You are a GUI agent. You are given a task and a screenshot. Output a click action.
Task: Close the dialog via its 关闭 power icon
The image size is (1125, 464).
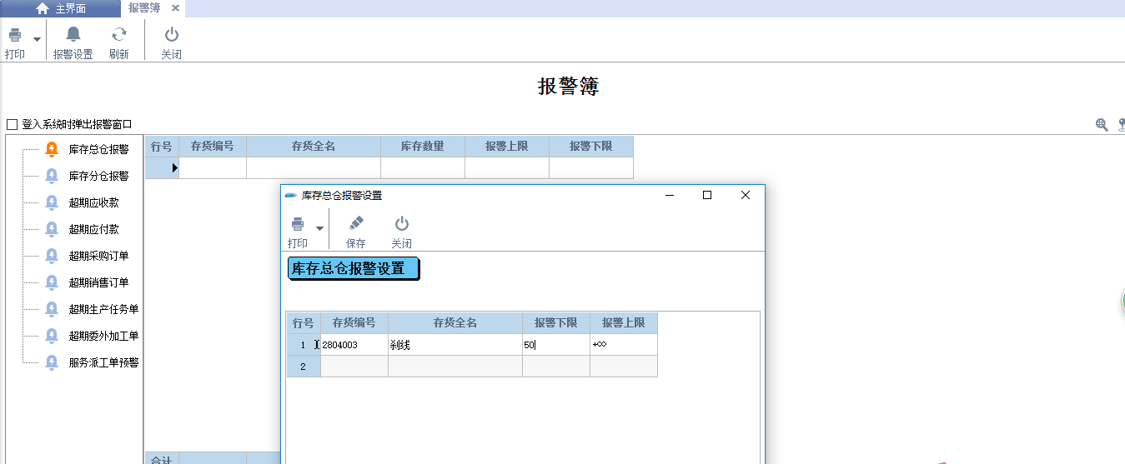pos(401,224)
